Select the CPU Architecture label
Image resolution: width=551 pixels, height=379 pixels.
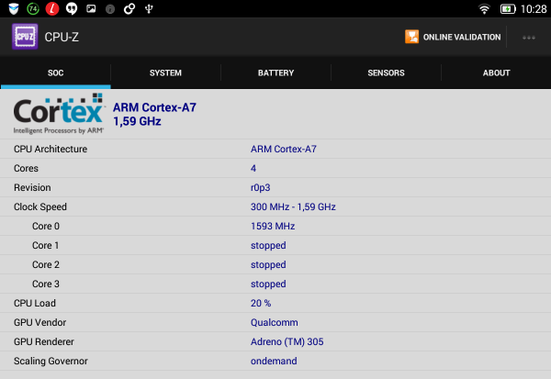[x=51, y=149]
